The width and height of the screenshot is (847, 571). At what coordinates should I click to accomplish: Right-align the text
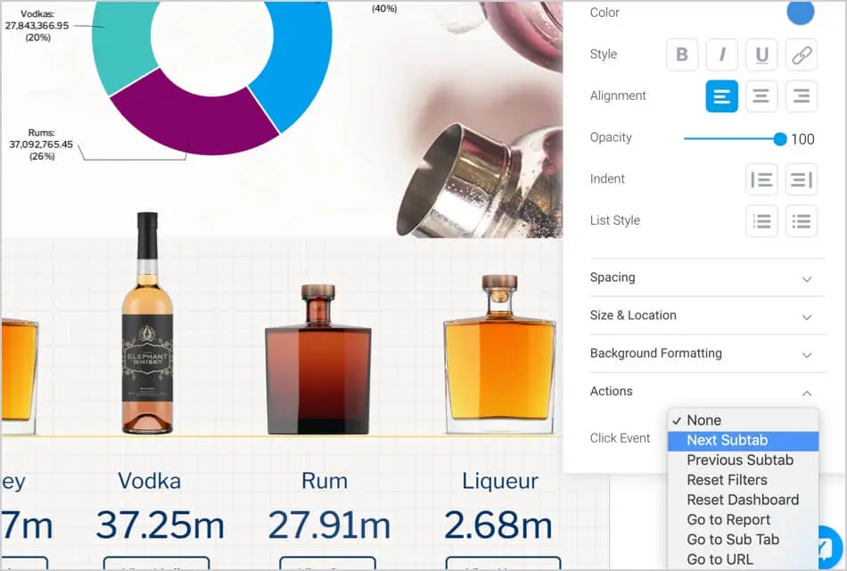(801, 96)
